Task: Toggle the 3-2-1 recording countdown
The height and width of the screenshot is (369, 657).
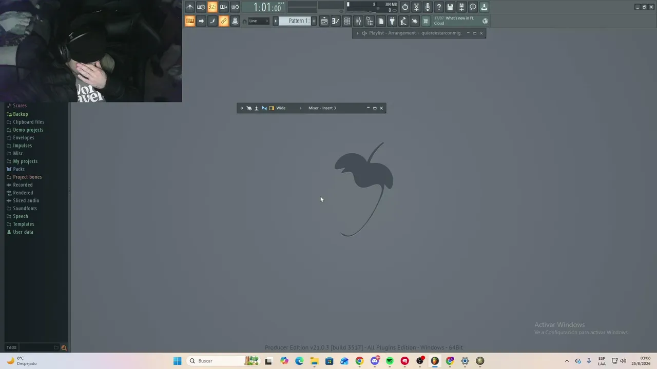Action: [212, 7]
